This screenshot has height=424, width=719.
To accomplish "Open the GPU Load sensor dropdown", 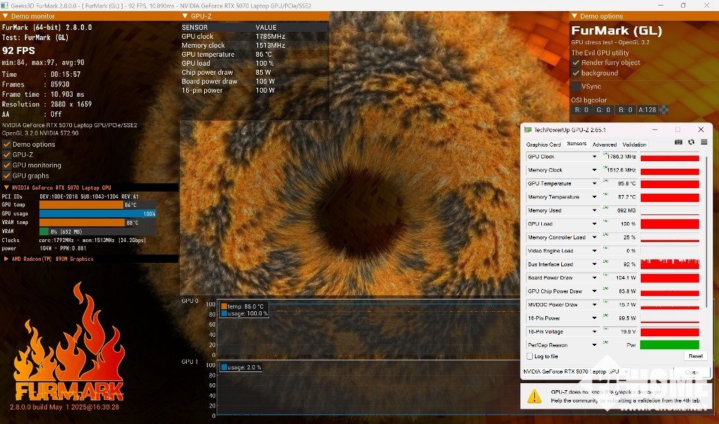I will [594, 223].
